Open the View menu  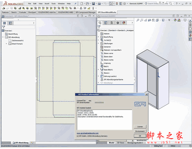coord(41,4)
